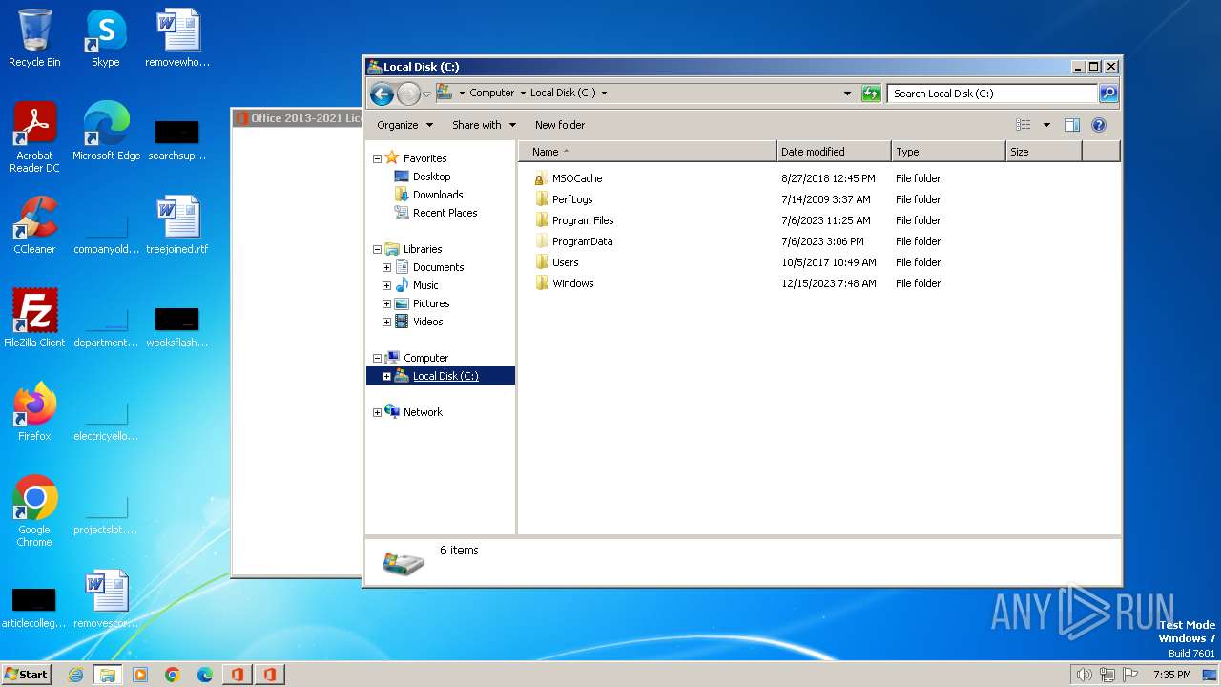Expand the Network node
This screenshot has width=1221, height=687.
click(x=377, y=412)
